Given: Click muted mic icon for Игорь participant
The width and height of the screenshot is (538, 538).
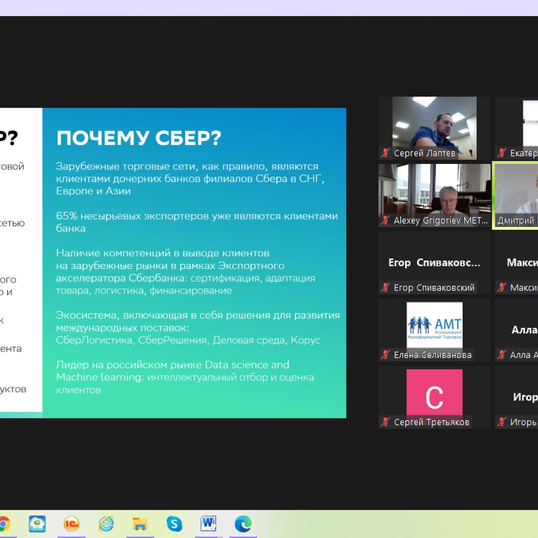Looking at the screenshot, I should coord(501,422).
